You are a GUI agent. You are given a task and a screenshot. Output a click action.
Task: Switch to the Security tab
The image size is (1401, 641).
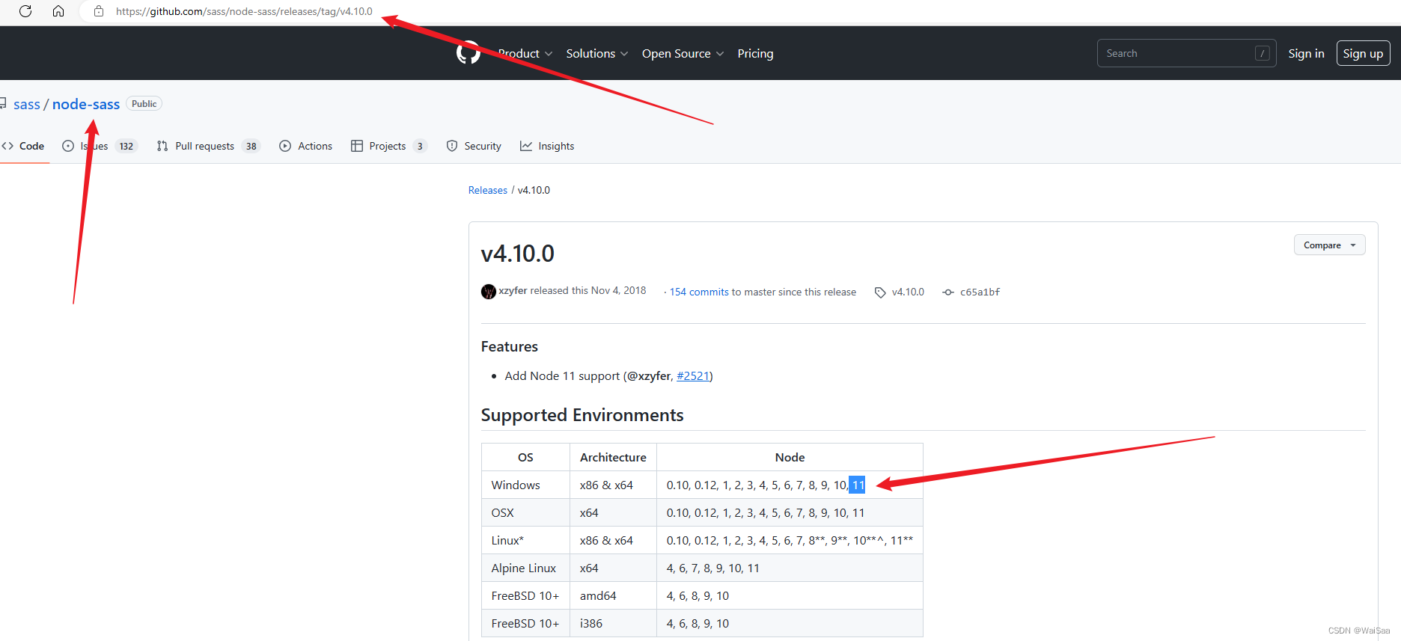pos(474,146)
